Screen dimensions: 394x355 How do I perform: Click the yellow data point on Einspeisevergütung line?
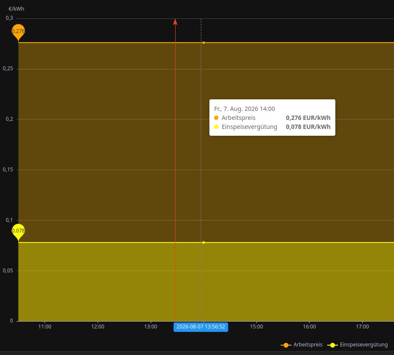point(203,242)
